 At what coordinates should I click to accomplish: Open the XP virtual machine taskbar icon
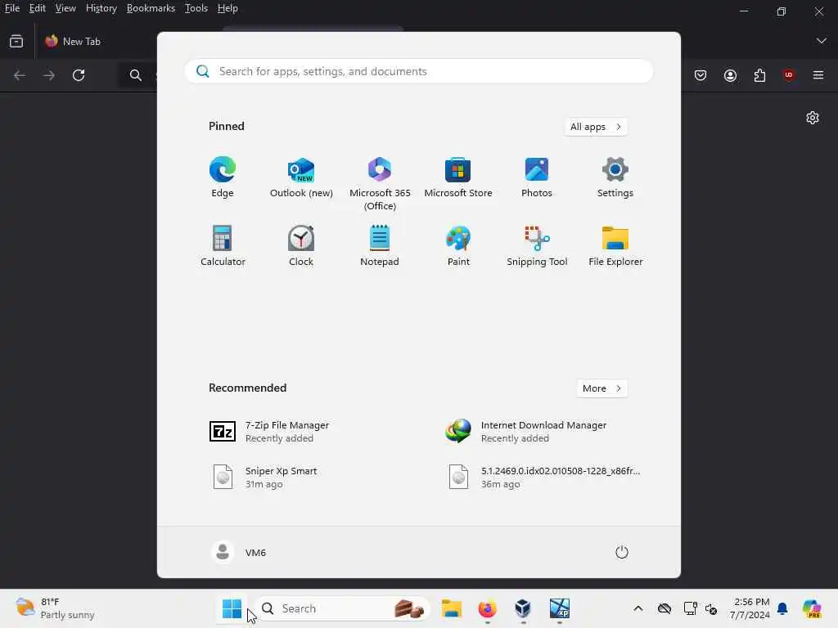pos(559,608)
